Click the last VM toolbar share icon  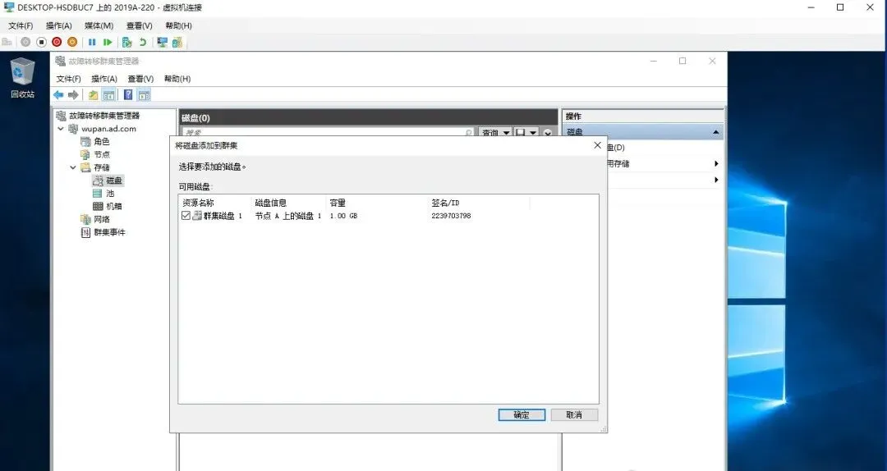coord(177,42)
